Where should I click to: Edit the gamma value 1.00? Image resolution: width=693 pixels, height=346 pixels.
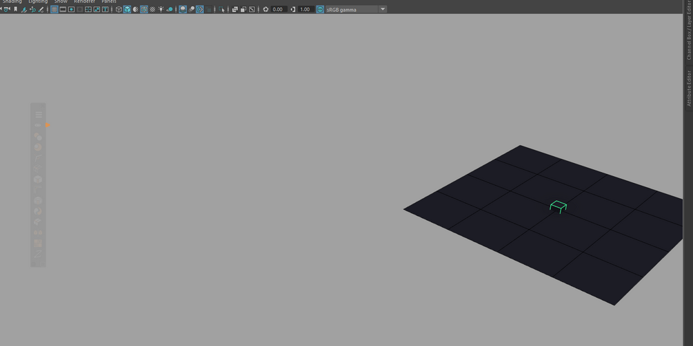tap(306, 9)
